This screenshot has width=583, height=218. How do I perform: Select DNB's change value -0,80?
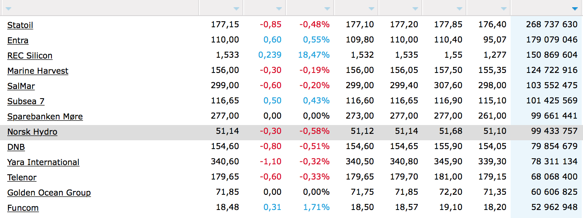coord(271,146)
